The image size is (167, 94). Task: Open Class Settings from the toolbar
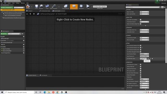(65, 6)
